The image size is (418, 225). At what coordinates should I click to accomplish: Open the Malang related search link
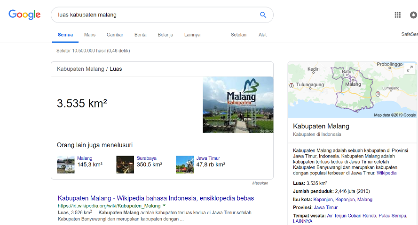85,158
